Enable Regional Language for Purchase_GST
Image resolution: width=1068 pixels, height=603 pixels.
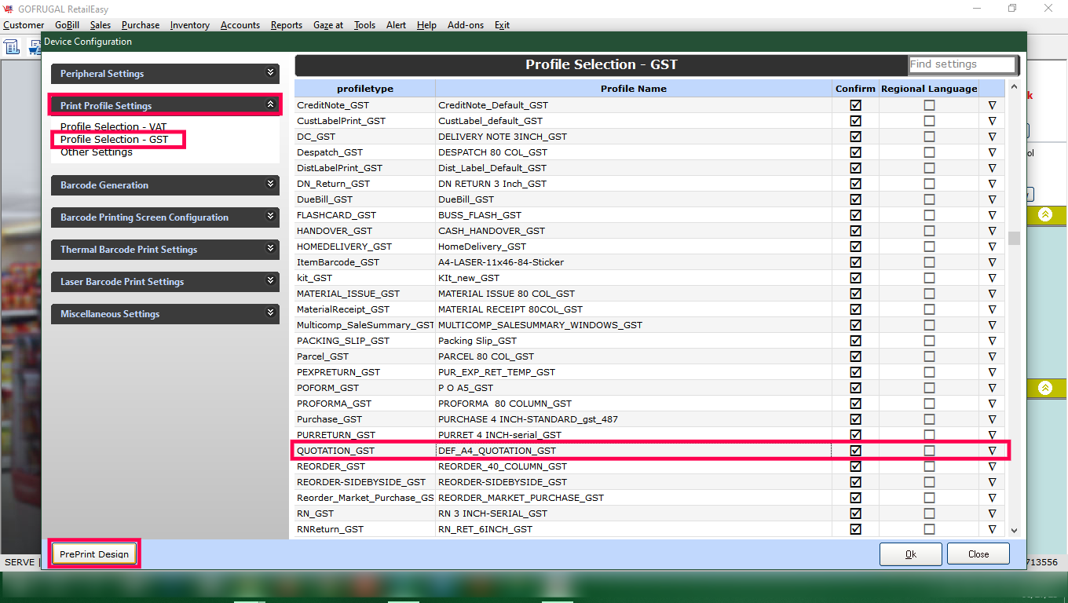pos(929,419)
